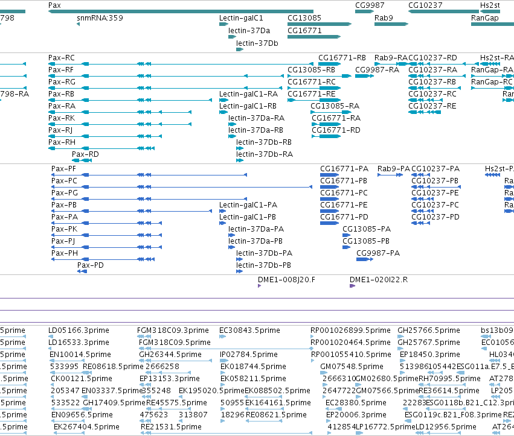Select the Pax-RK transcript label
Viewport: 514px width, 436px height.
pos(62,118)
